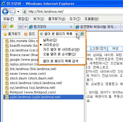Open the 파일(F) menu
This screenshot has height=122, width=123.
(9, 19)
